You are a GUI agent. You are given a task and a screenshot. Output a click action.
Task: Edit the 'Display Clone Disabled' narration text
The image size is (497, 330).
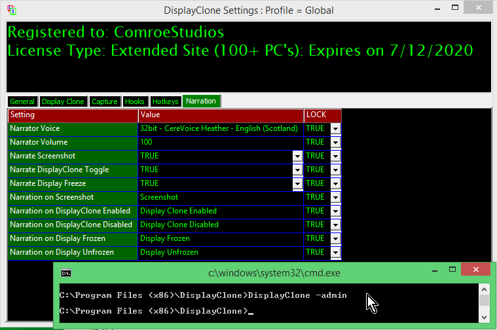point(221,225)
